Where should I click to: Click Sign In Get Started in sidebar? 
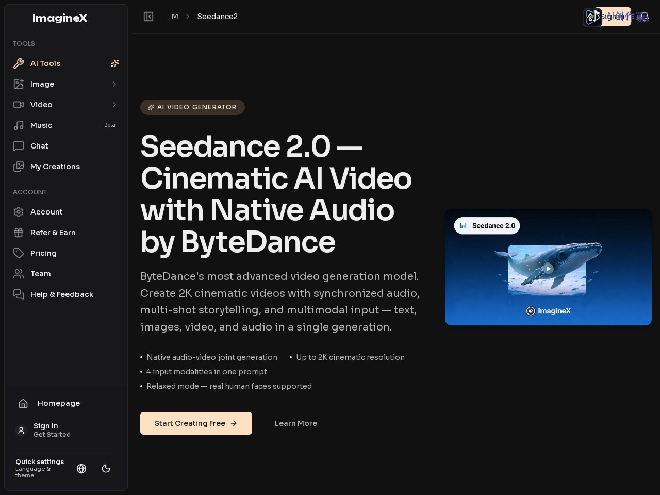point(66,430)
